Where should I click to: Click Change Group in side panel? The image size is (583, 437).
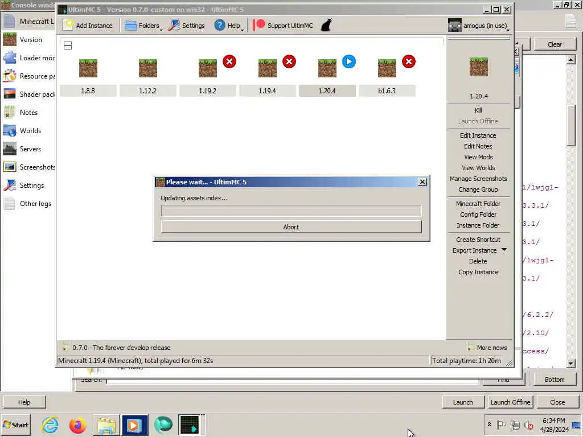click(x=478, y=189)
